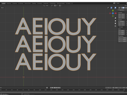
Task: Switch to the Scripting workspace
Action: [68, 3]
